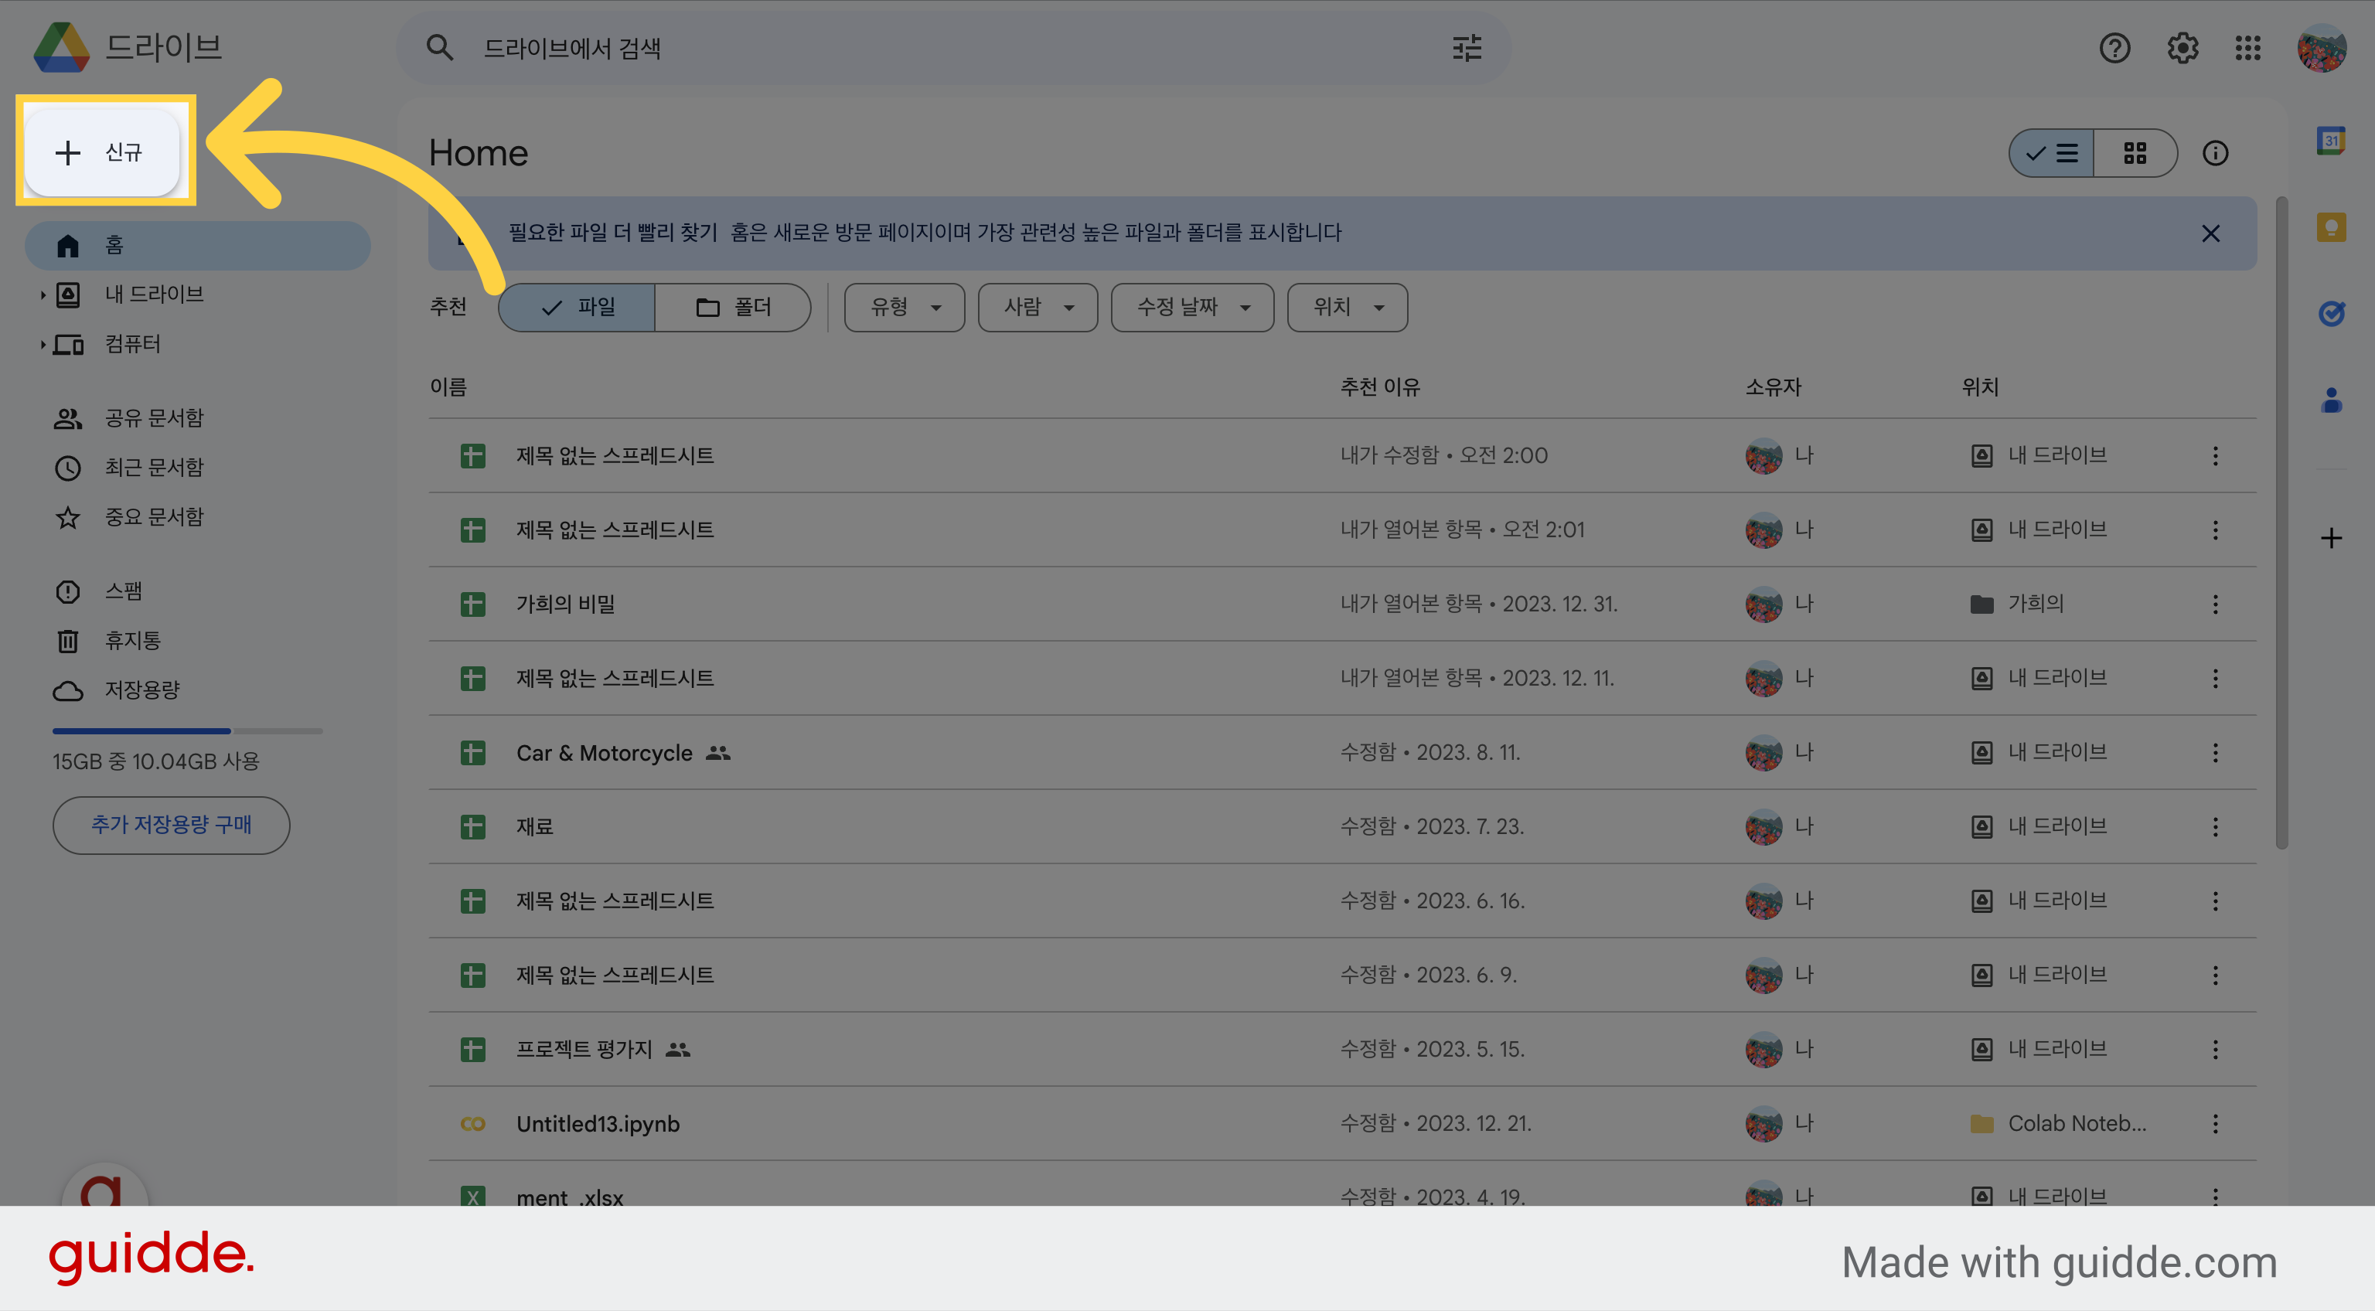This screenshot has width=2375, height=1311.
Task: Open Drive settings gear icon
Action: [x=2182, y=48]
